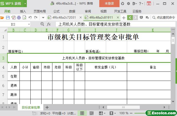Viewport: 177px width, 116px height.
Task: Open the 开始 ribbon tab
Action: pyautogui.click(x=7, y=11)
